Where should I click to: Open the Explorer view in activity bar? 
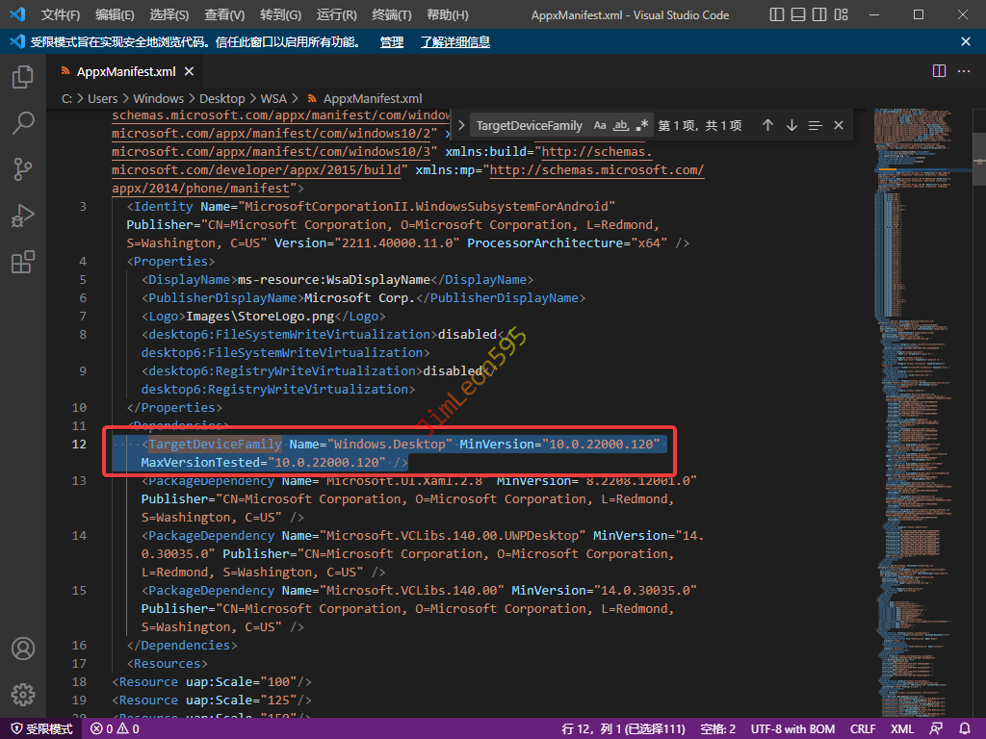[23, 77]
